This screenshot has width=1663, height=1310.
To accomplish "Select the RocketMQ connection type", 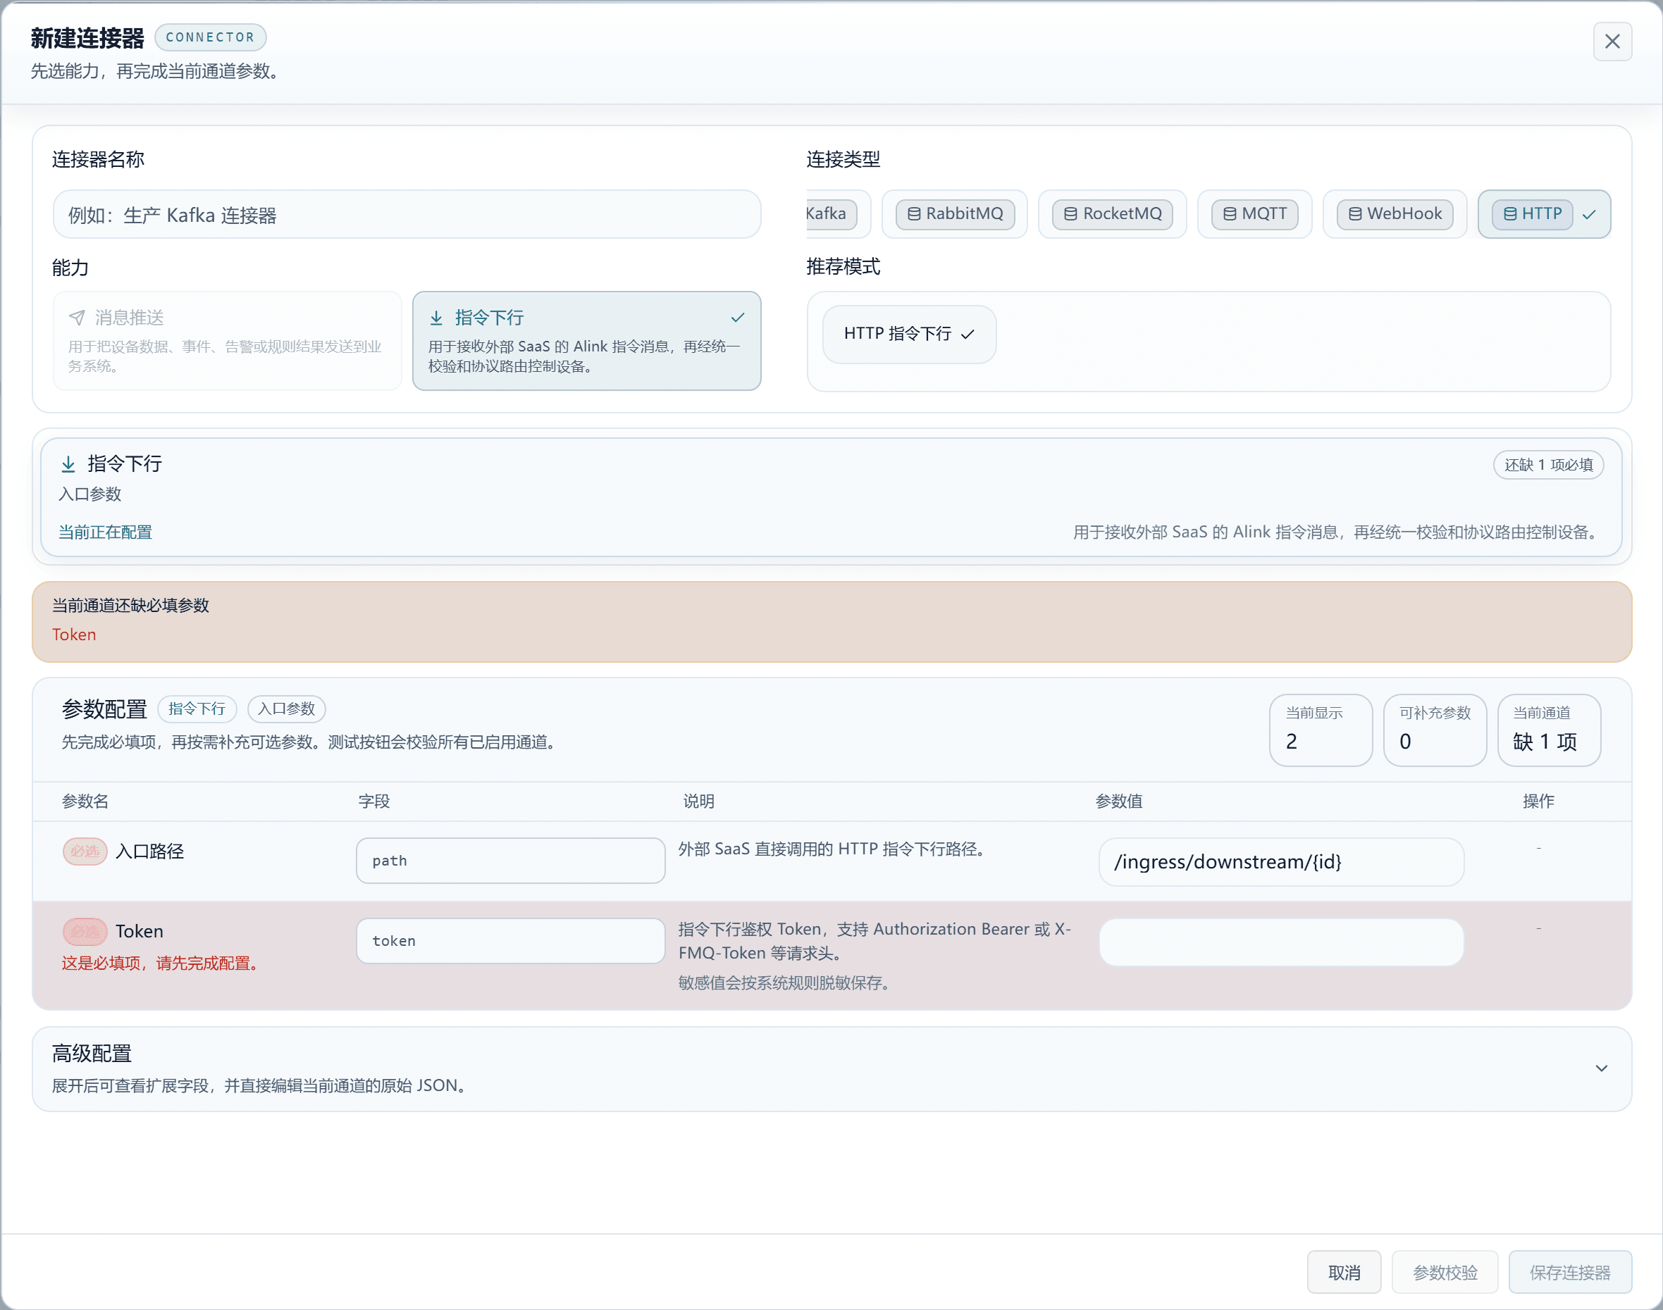I will [x=1112, y=214].
